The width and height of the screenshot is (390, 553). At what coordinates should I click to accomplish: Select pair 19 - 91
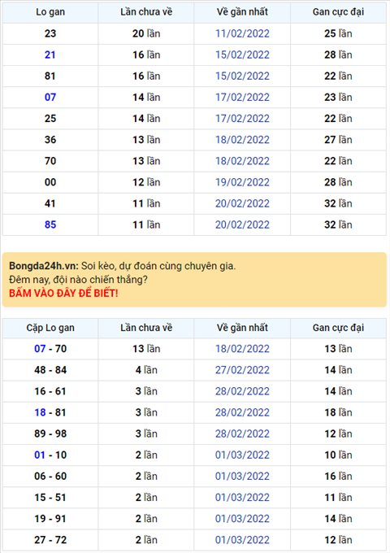point(50,519)
